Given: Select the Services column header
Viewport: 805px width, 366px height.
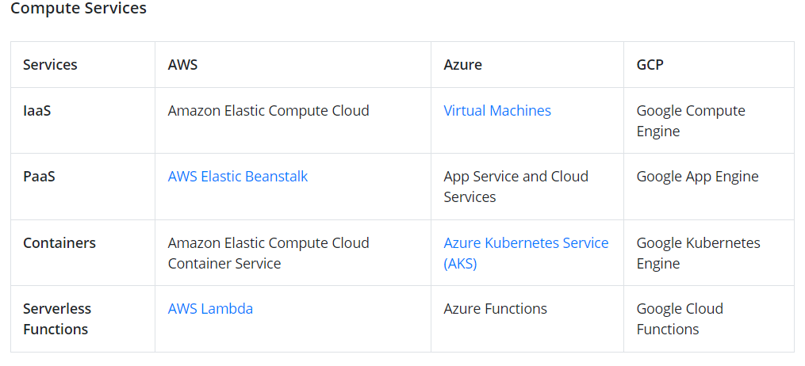Looking at the screenshot, I should (x=50, y=65).
